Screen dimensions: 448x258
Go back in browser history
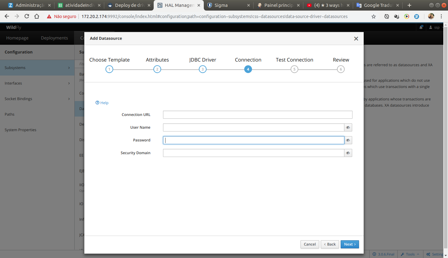pyautogui.click(x=7, y=16)
